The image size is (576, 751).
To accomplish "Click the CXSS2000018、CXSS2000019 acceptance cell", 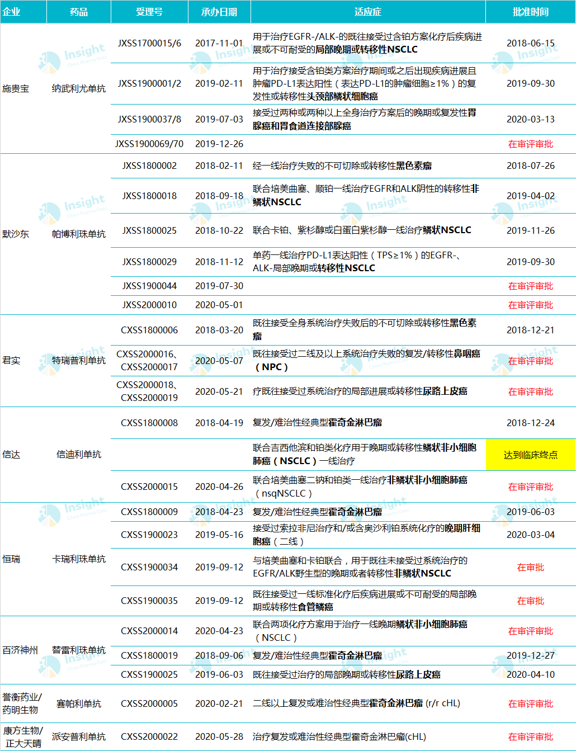I will pos(149,391).
